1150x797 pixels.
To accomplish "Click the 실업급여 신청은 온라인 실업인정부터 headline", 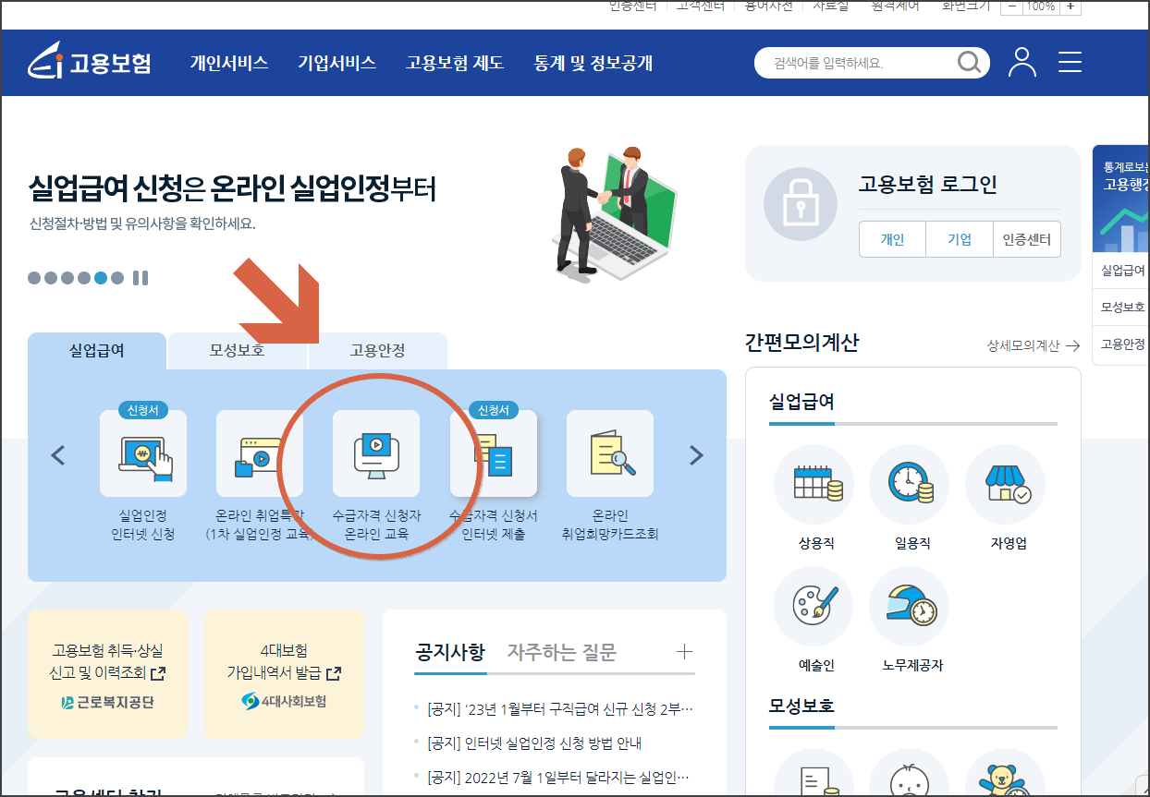I will (232, 188).
